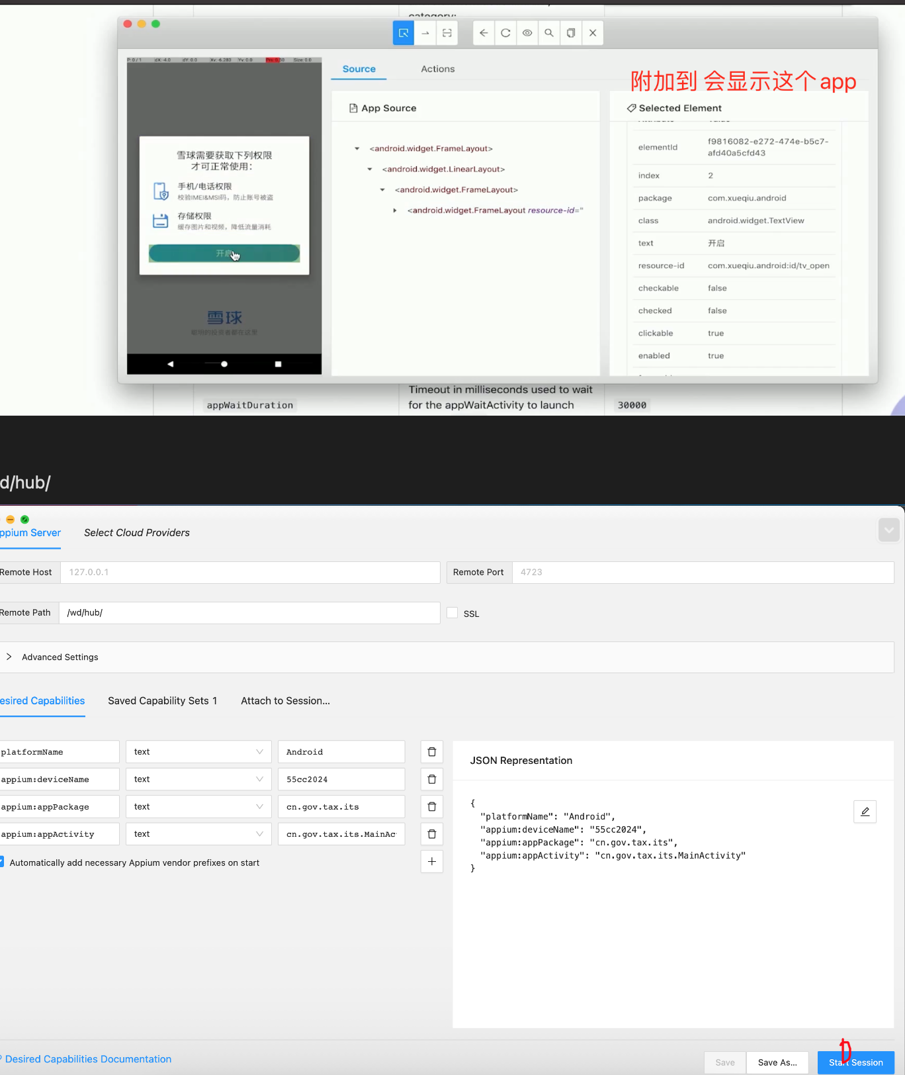Click the Remote Port input field
The height and width of the screenshot is (1075, 905).
703,573
